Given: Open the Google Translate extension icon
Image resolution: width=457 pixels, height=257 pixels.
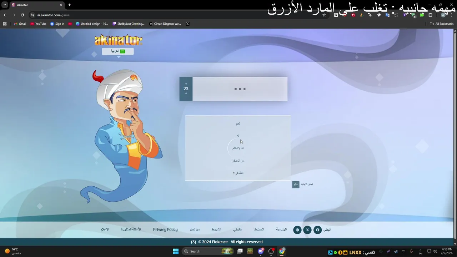Looking at the screenshot, I should [x=387, y=15].
